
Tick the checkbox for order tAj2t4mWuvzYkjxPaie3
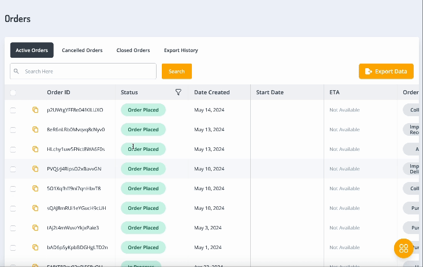(x=13, y=228)
